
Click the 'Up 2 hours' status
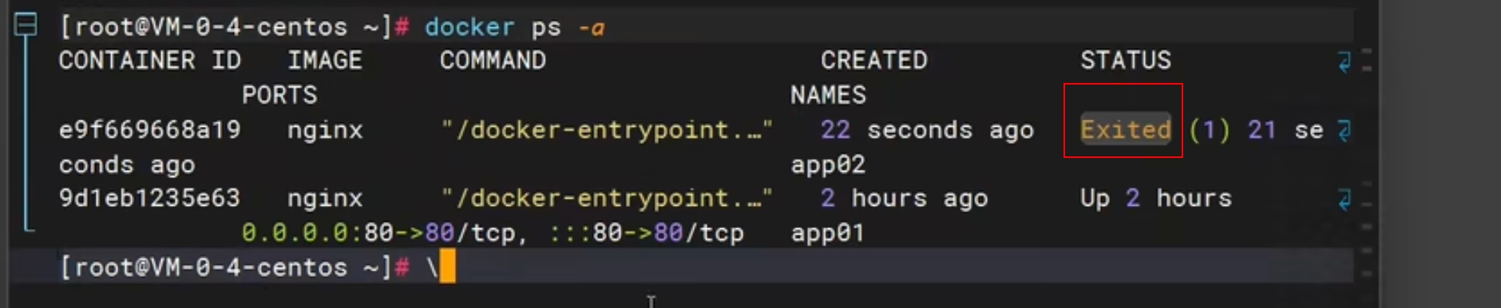1156,198
